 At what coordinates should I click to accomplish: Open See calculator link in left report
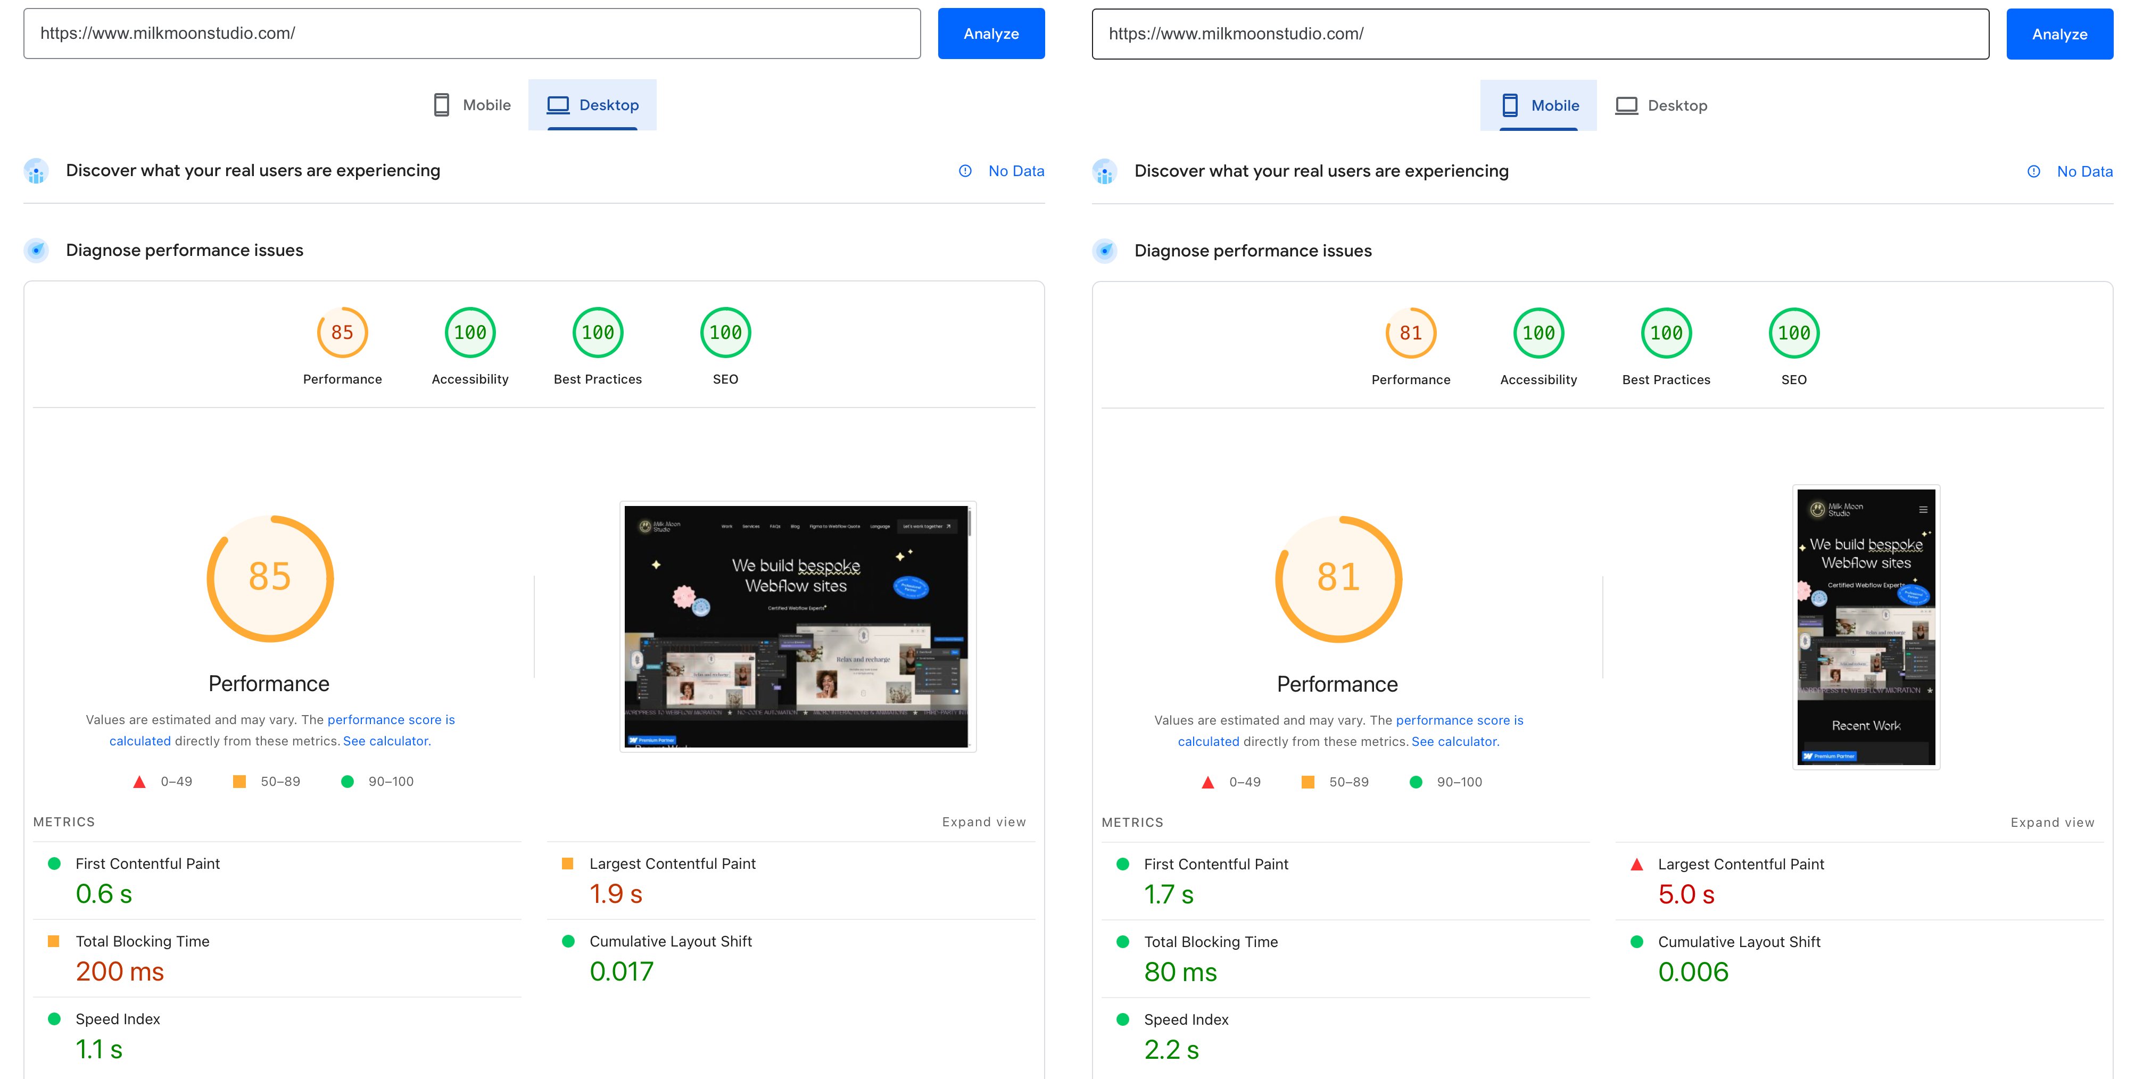tap(386, 741)
